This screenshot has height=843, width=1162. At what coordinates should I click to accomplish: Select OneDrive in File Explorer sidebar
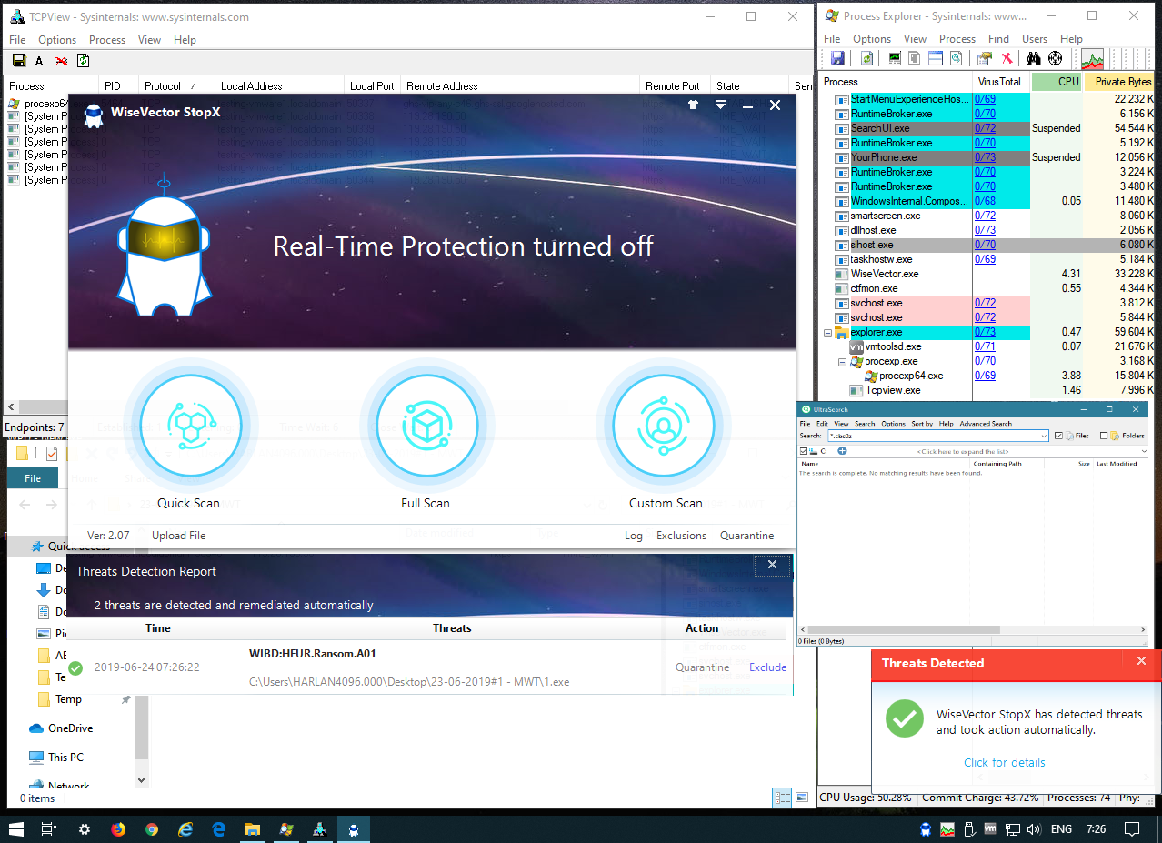(x=70, y=728)
